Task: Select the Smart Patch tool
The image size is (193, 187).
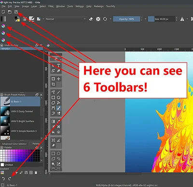Action: pos(58,127)
